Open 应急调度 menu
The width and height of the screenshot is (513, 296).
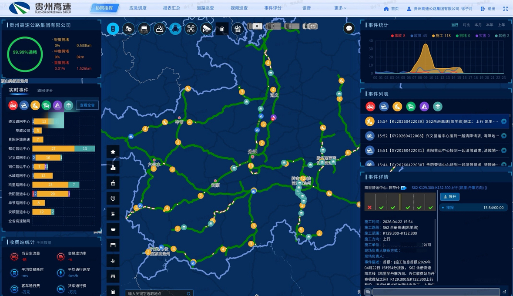138,8
